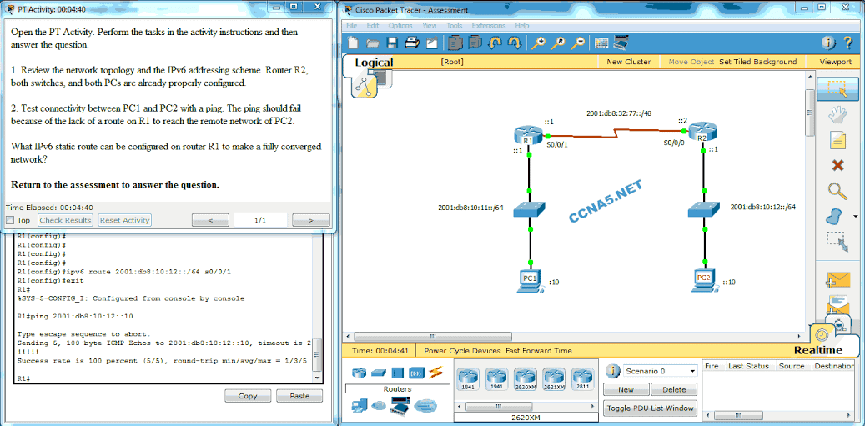This screenshot has width=865, height=426.
Task: Select the Connections lightning icon
Action: tap(435, 373)
